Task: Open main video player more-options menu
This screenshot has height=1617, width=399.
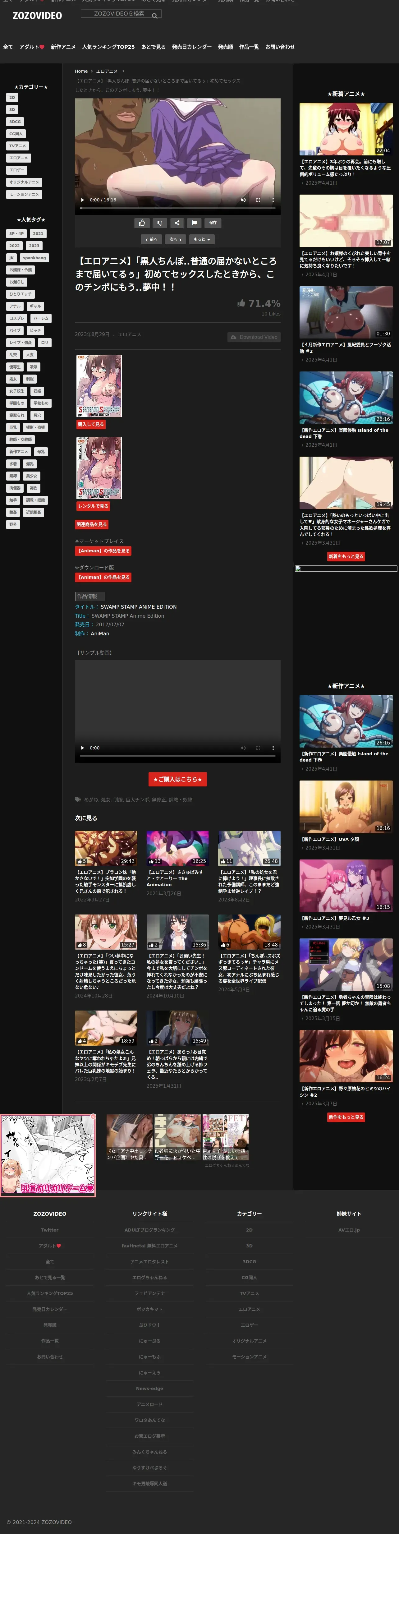Action: tap(273, 200)
